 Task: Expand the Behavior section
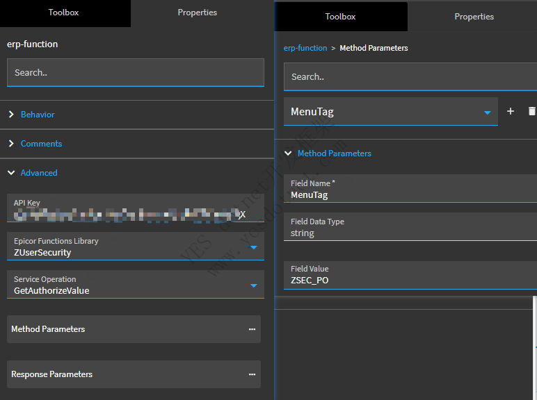(38, 115)
